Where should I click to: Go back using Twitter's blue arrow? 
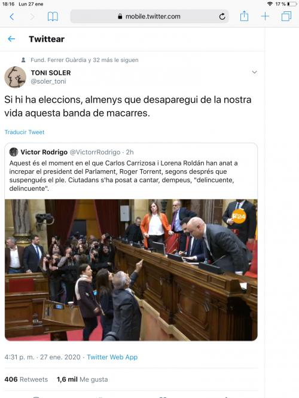[11, 39]
